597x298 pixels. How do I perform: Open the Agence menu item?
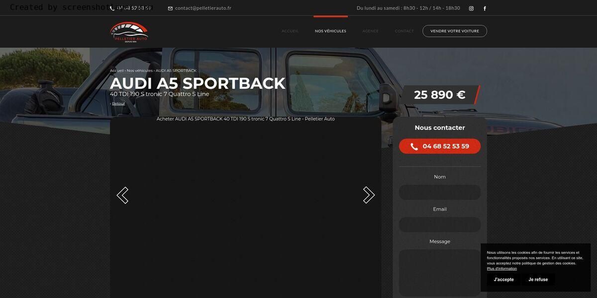pyautogui.click(x=371, y=31)
